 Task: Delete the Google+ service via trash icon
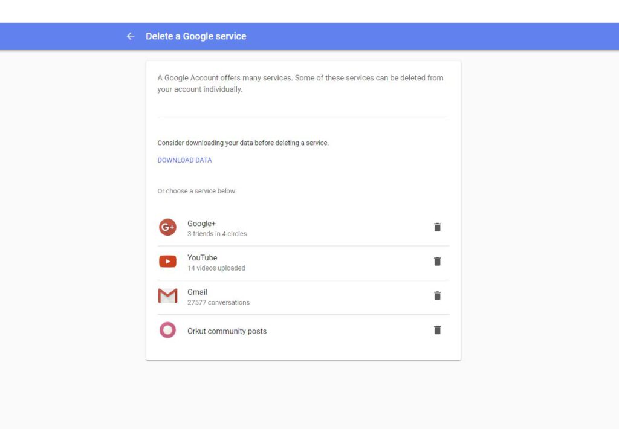click(x=437, y=227)
